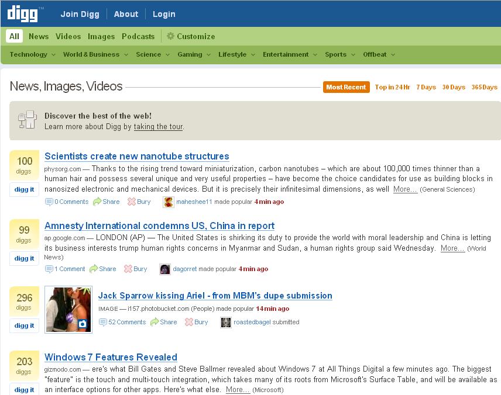Sort by 7 Days
Viewport: 501px width, 395px height.
point(426,87)
